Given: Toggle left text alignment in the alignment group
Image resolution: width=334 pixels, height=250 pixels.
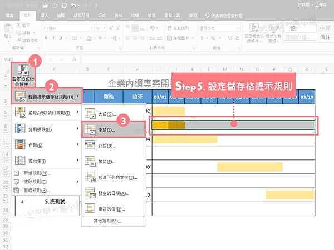Looking at the screenshot, I should pos(128,38).
